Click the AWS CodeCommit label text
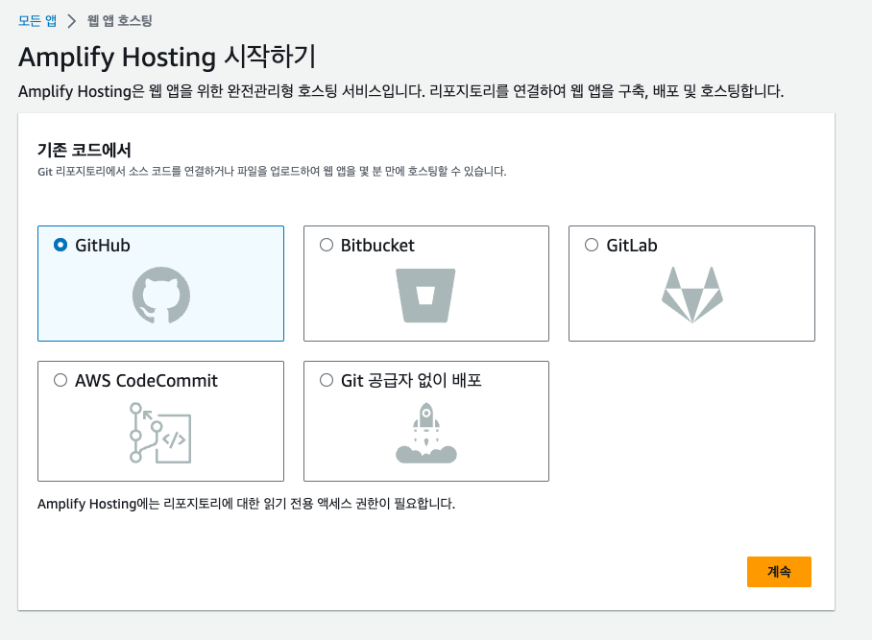 [146, 381]
